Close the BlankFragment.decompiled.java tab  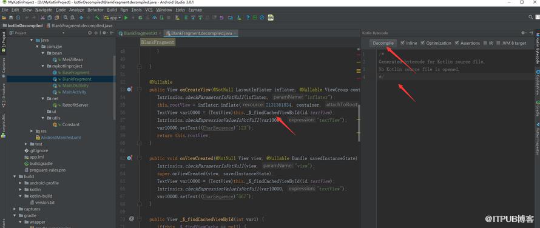235,33
